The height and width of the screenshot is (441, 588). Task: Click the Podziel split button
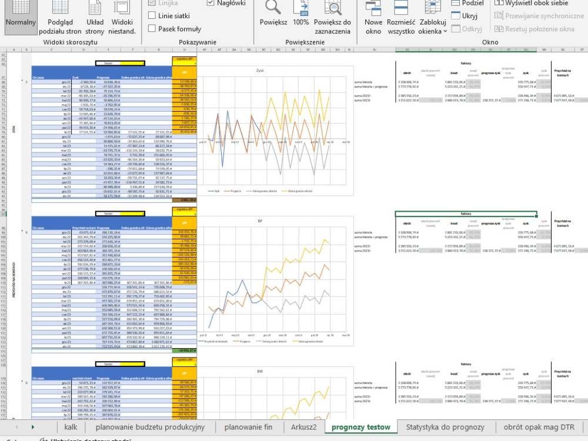[x=467, y=3]
